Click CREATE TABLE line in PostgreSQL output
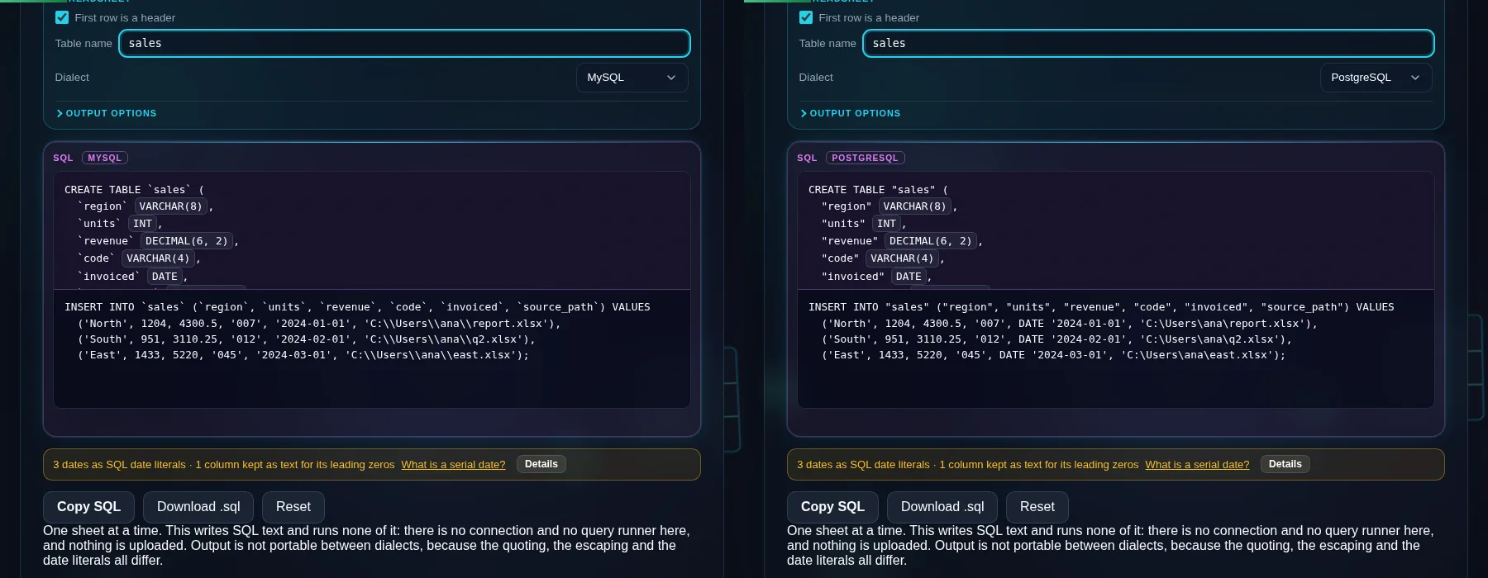The image size is (1488, 578). tap(878, 190)
